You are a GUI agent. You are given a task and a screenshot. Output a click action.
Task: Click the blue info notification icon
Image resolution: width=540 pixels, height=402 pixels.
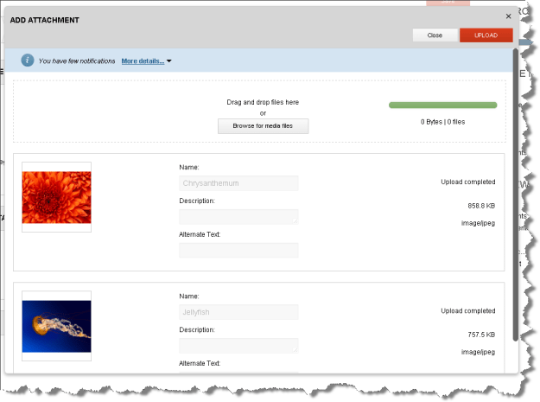click(28, 61)
